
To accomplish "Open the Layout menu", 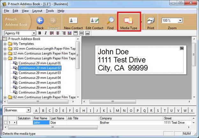I will 37,11.
